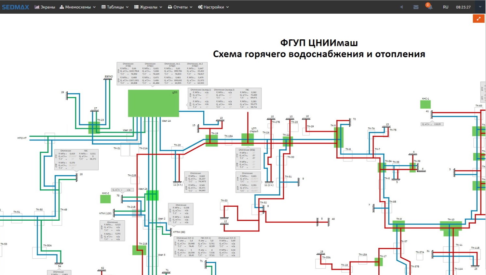Screen dimensions: 486x275
Task: Open the Журналы menu
Action: pyautogui.click(x=148, y=7)
